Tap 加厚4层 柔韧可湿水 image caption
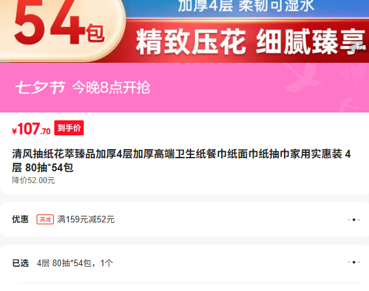This screenshot has width=369, height=291. (x=246, y=6)
